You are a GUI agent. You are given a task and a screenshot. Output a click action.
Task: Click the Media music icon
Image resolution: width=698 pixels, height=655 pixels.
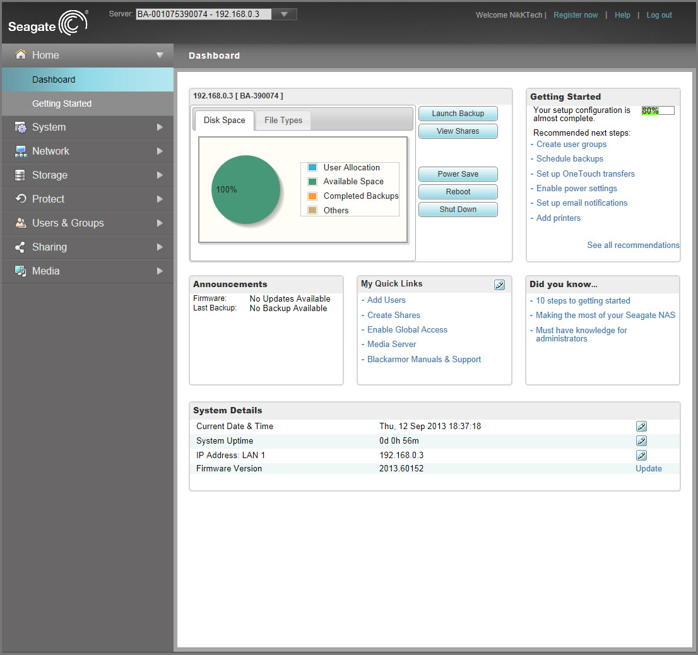coord(20,271)
